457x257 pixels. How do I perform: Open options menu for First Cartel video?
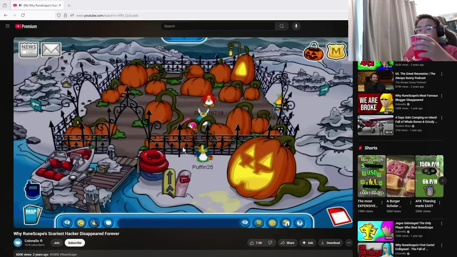click(442, 245)
